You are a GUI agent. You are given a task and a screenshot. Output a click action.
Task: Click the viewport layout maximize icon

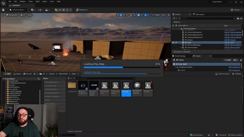click(169, 15)
